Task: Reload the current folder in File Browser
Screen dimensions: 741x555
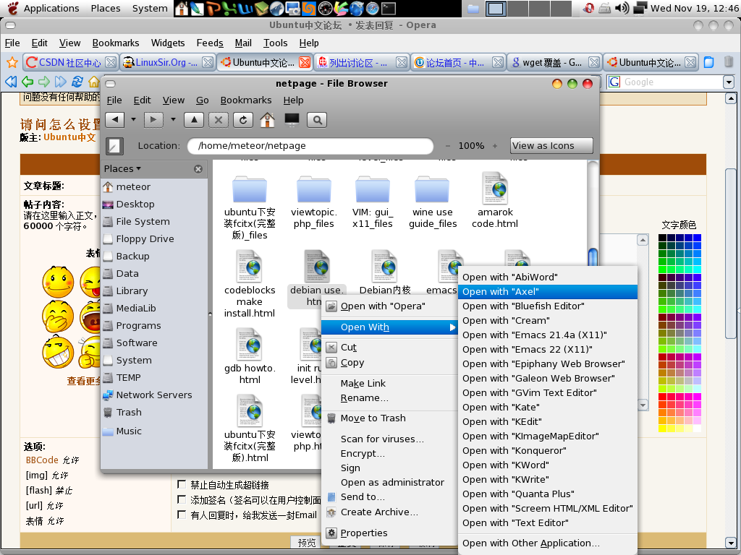Action: pos(243,120)
